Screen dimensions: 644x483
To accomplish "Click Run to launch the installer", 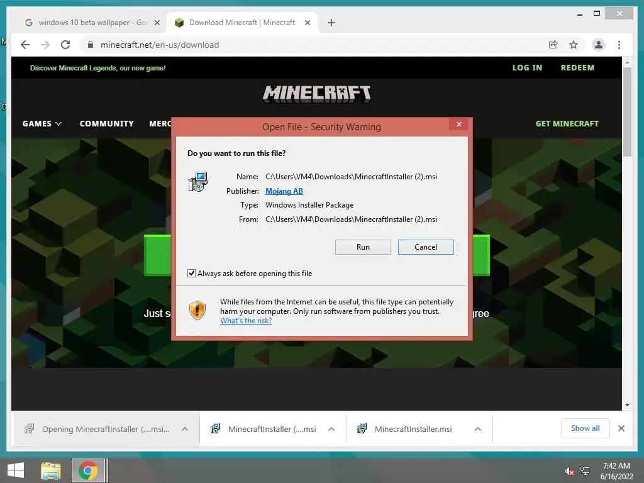I will pyautogui.click(x=363, y=247).
